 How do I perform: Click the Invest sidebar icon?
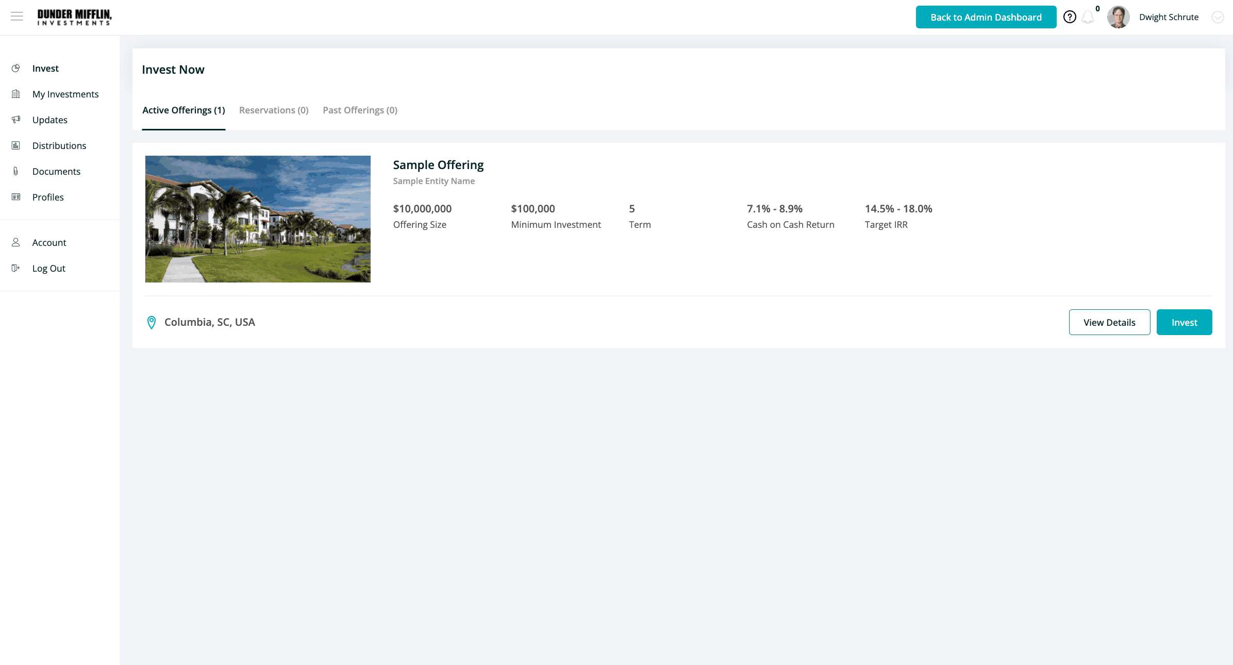[x=16, y=69]
